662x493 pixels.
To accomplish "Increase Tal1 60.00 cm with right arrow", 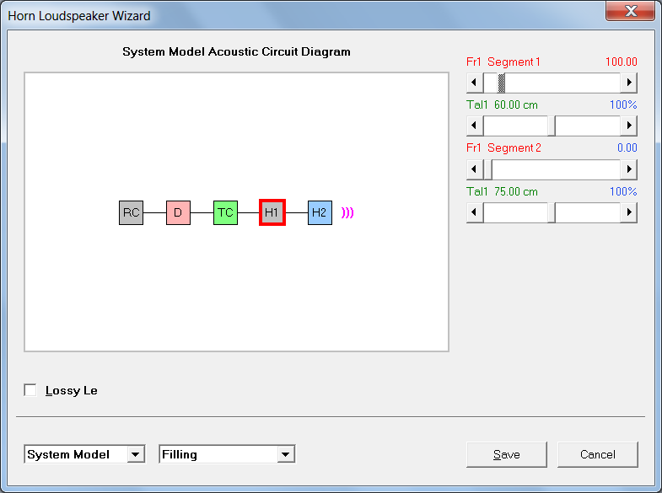I will [x=629, y=126].
